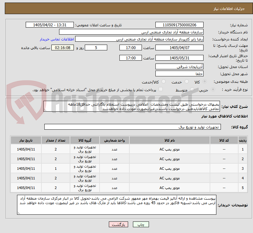The height and width of the screenshot is (233, 253).
Task: Click the remaining days field showing 5
Action: point(96,47)
